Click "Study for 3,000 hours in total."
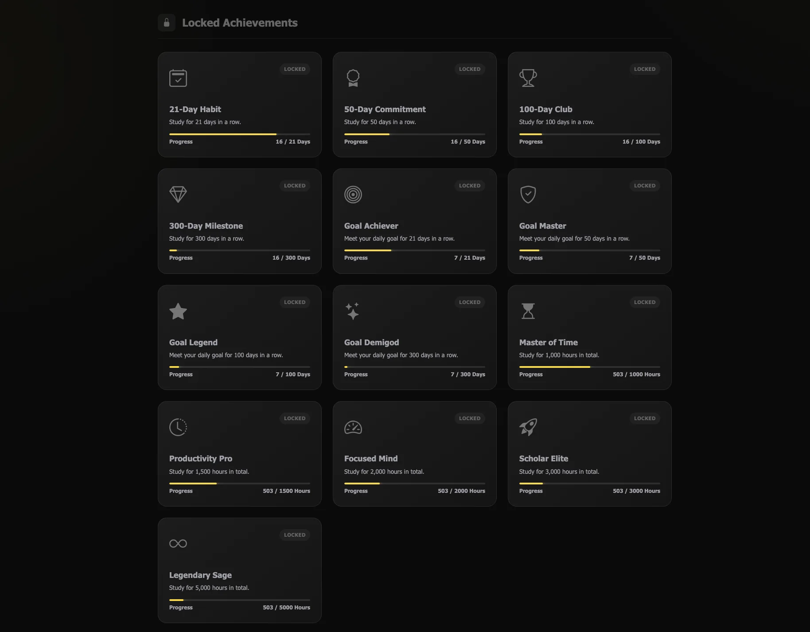Screen dimensions: 810x632 click(x=559, y=472)
